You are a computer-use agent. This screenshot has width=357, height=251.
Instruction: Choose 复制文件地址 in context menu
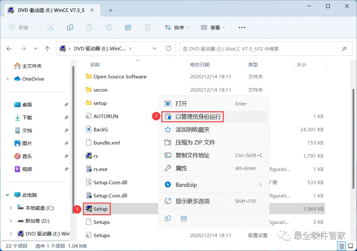tap(214, 156)
